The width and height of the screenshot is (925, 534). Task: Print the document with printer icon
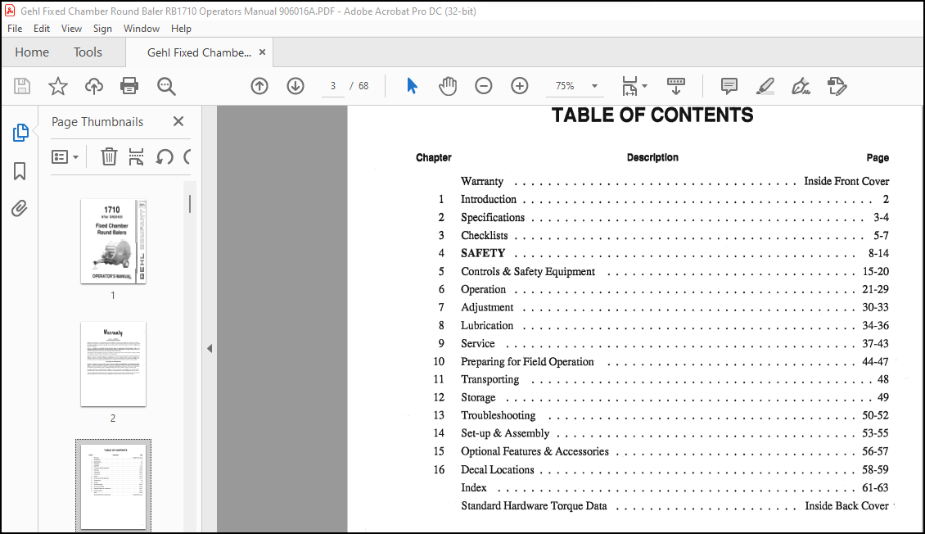[129, 86]
